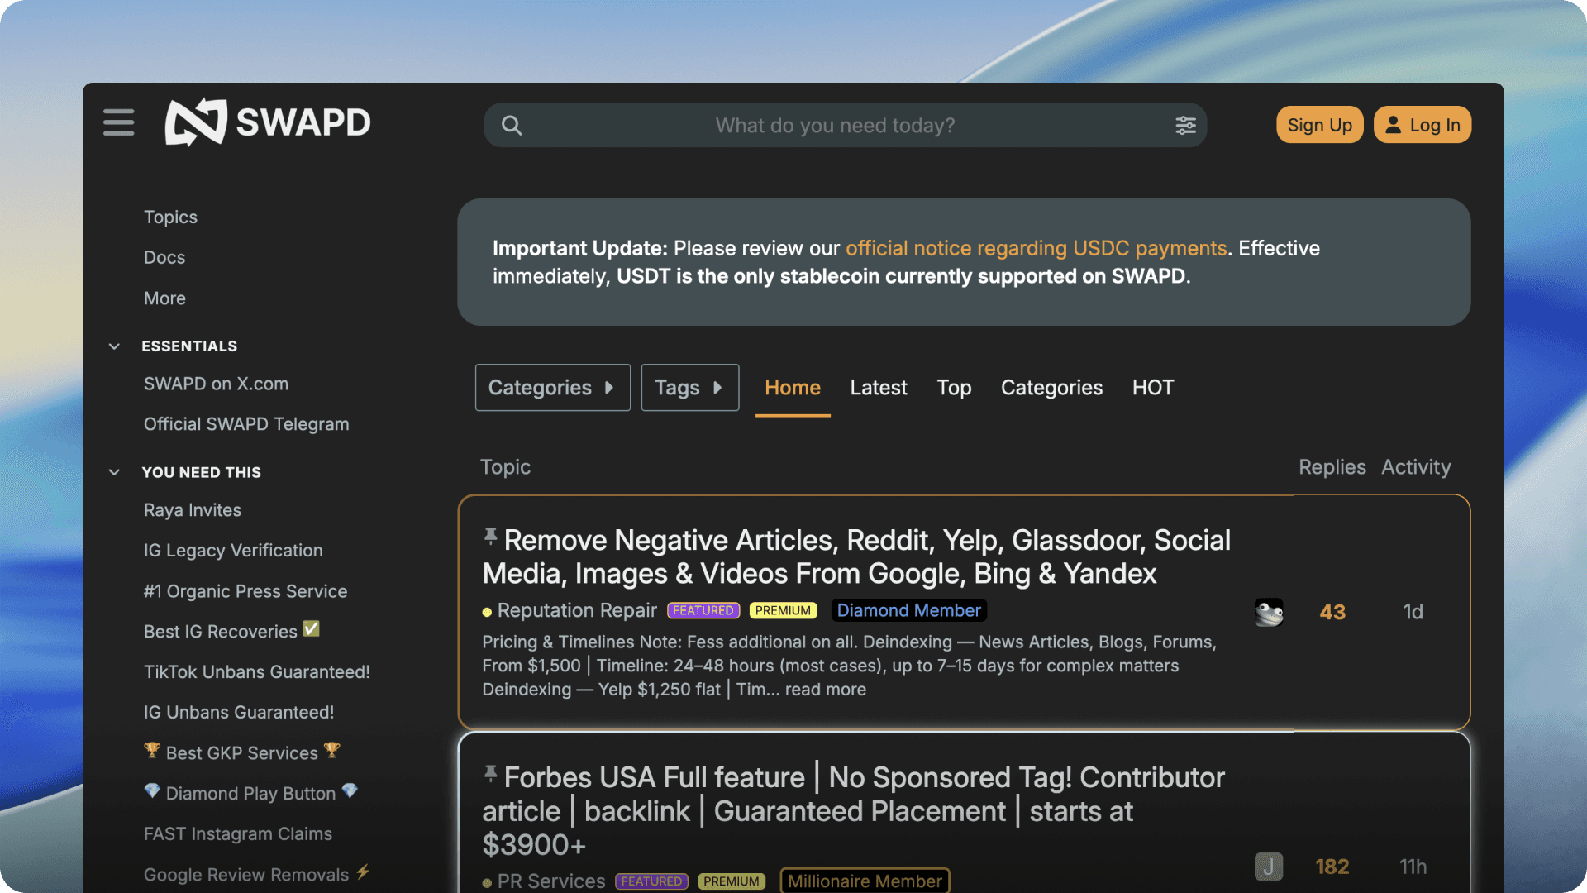This screenshot has height=893, width=1587.
Task: Sort topics by Replies column
Action: (1332, 467)
